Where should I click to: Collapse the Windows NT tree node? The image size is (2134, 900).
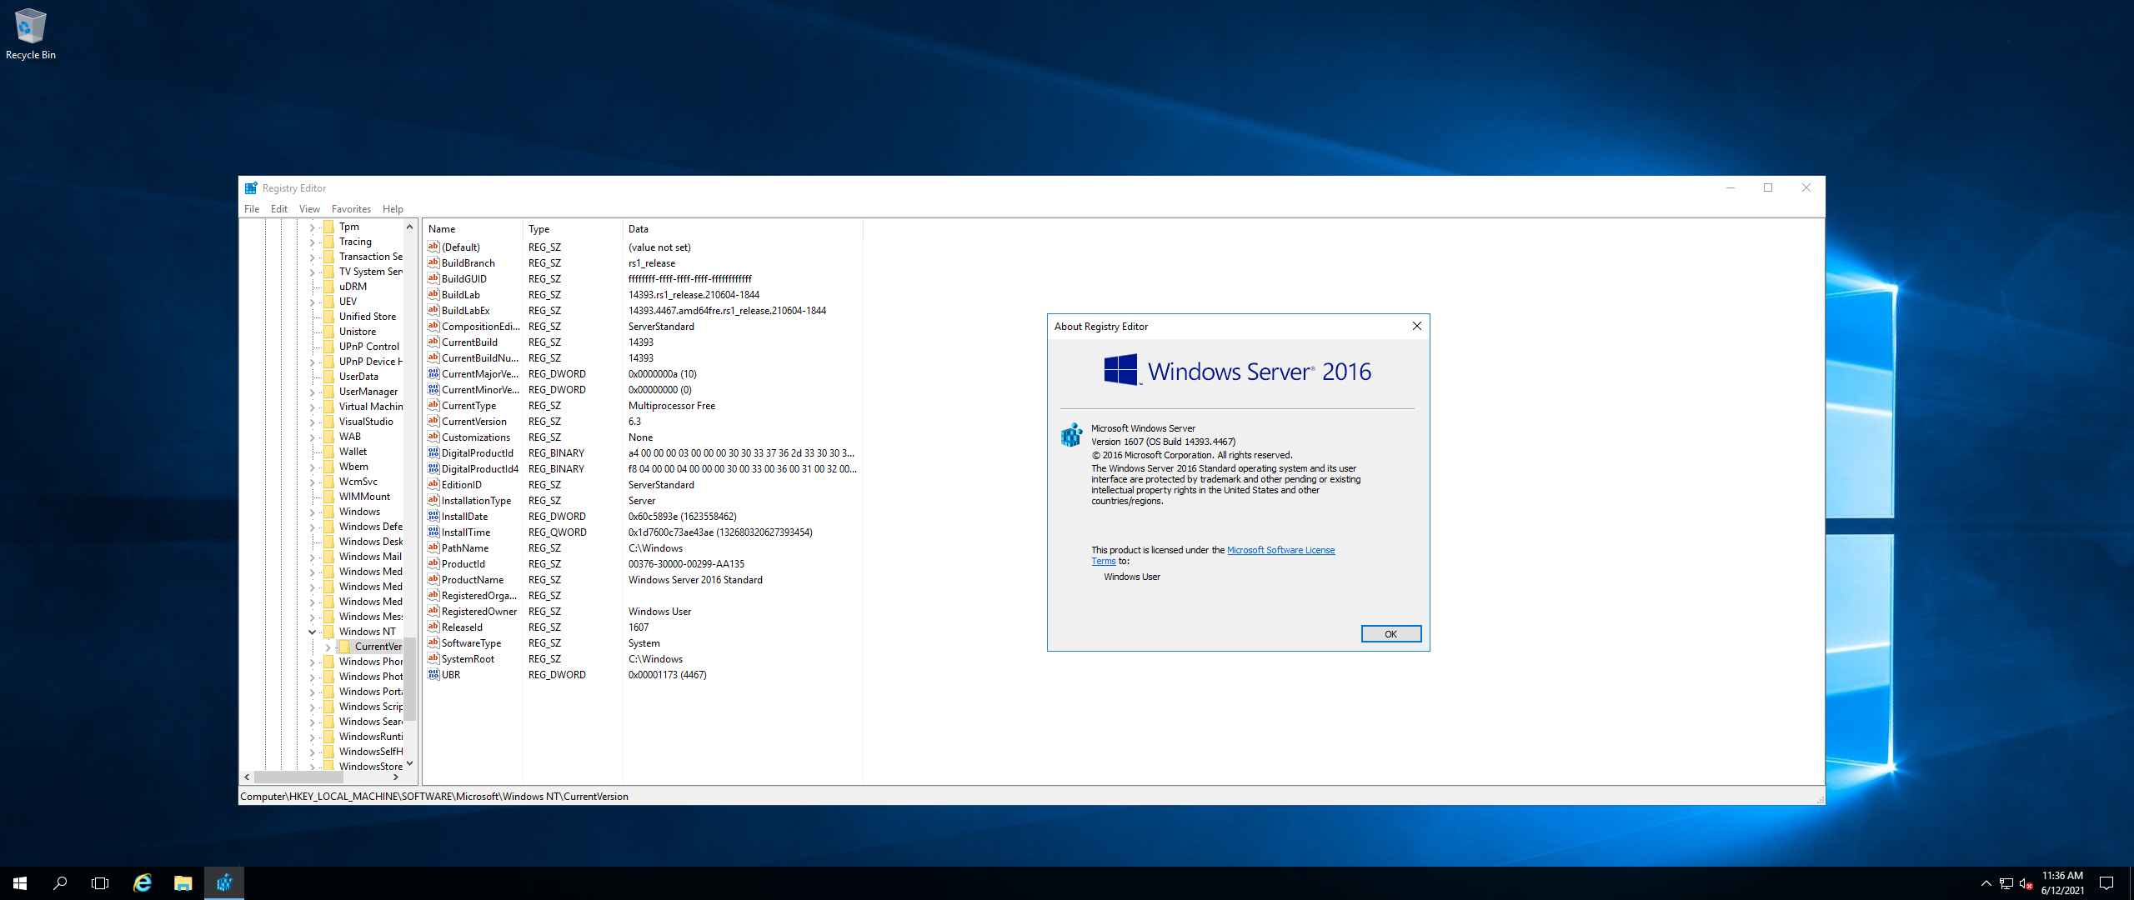coord(313,632)
